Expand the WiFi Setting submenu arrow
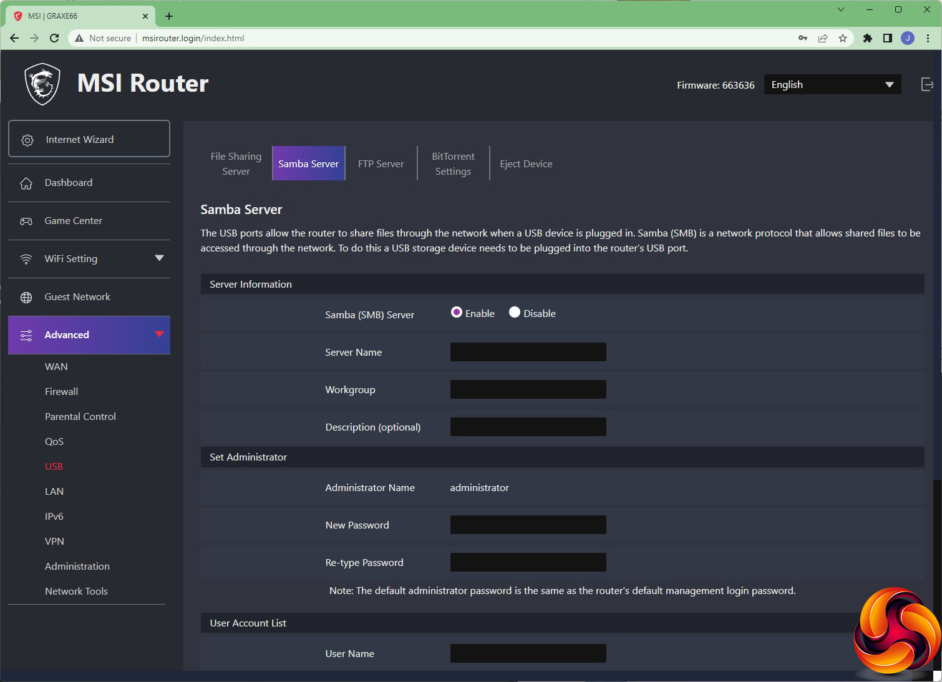The height and width of the screenshot is (682, 942). [159, 258]
